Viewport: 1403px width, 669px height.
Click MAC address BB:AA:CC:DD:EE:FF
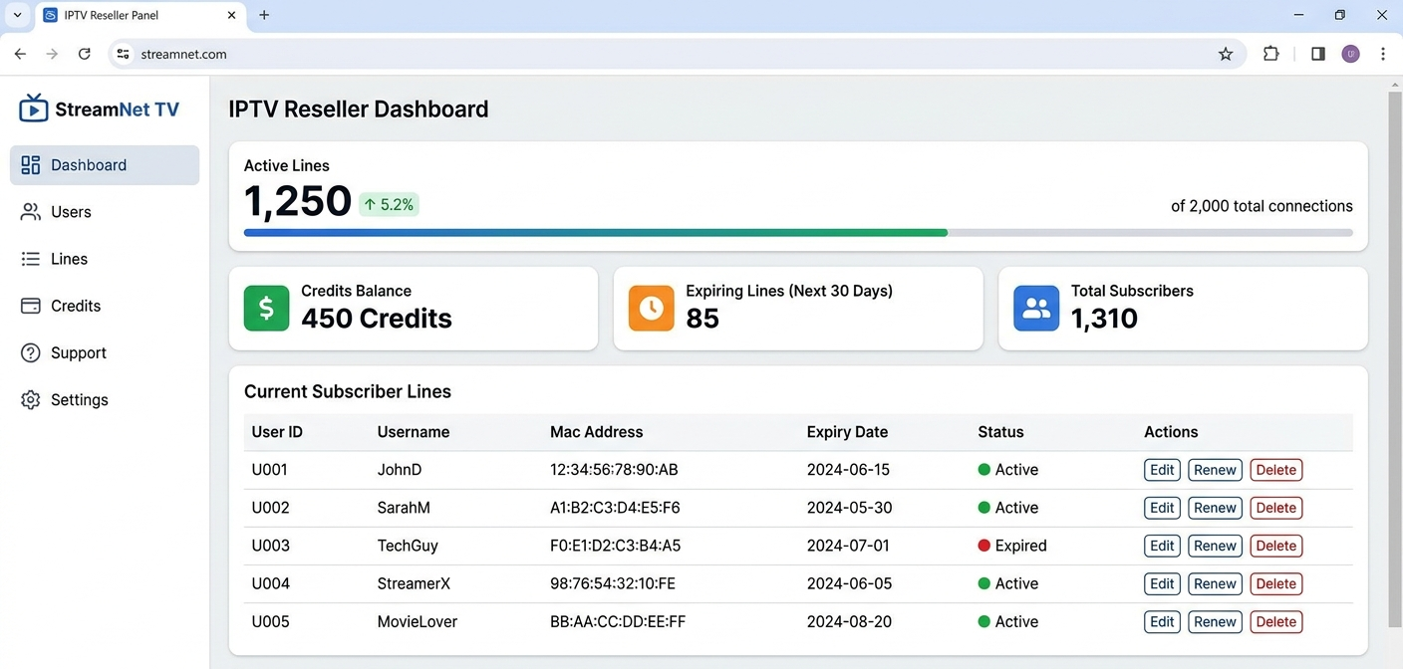pyautogui.click(x=618, y=621)
